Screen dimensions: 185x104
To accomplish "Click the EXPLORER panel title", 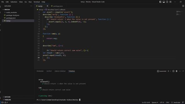I will (x=8, y=6).
